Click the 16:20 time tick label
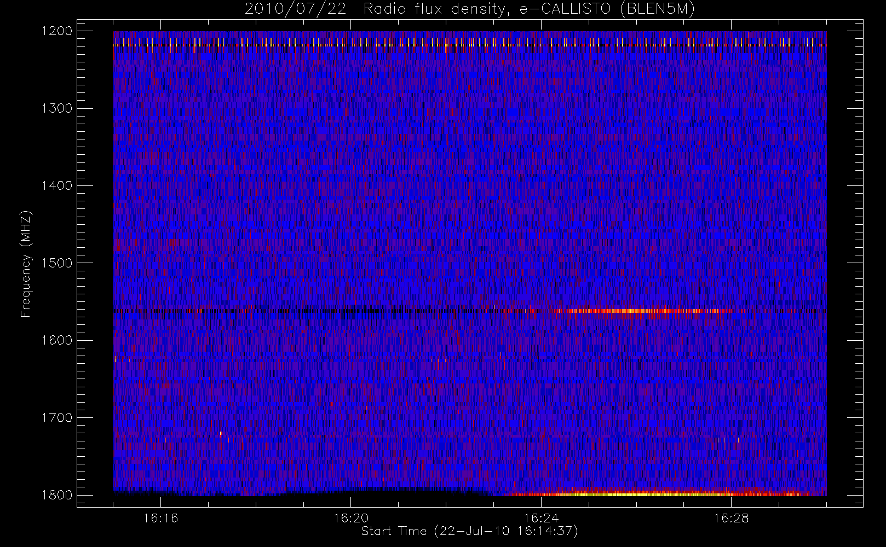886x547 pixels. click(350, 518)
